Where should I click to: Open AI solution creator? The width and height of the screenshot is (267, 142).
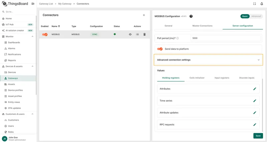[18, 30]
